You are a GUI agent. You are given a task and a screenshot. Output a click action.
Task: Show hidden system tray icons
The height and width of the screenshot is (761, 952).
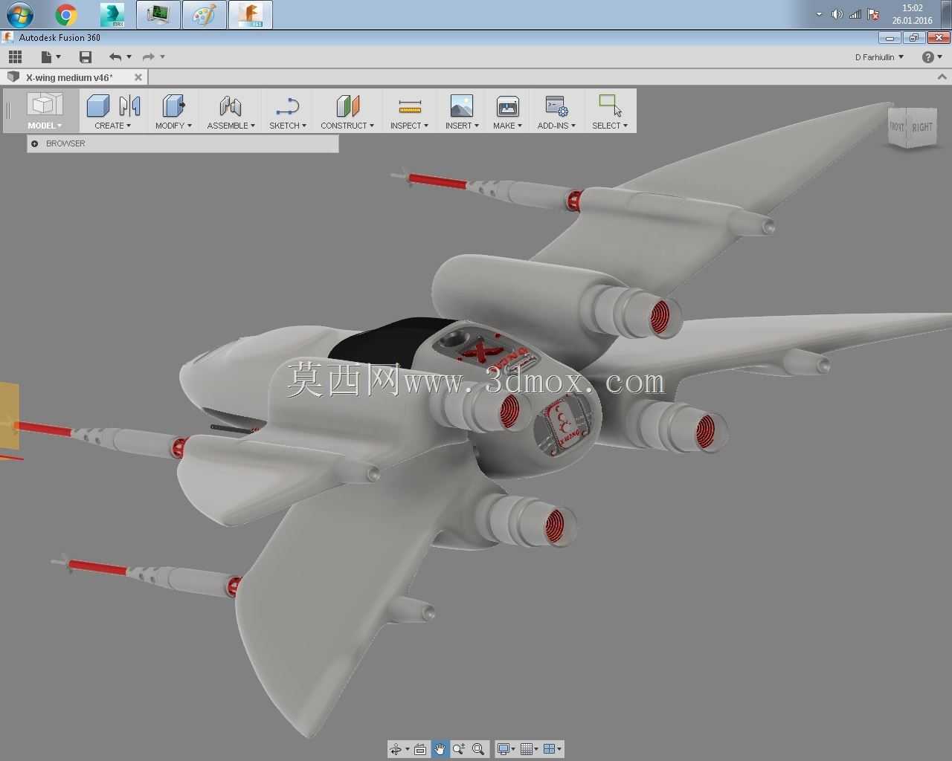pyautogui.click(x=819, y=14)
